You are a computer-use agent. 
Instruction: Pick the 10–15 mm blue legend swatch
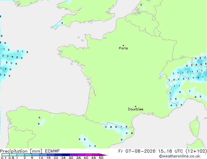43,155
